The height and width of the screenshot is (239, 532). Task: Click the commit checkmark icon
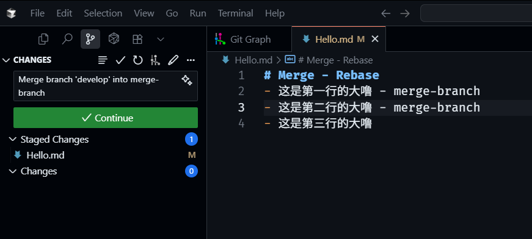click(120, 60)
